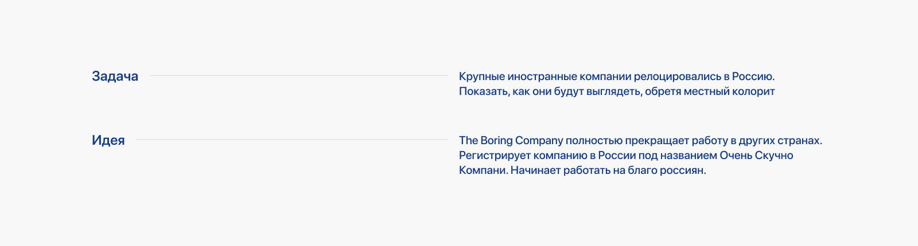Click the divider line beside "Задача"
The width and height of the screenshot is (918, 246).
pyautogui.click(x=298, y=76)
